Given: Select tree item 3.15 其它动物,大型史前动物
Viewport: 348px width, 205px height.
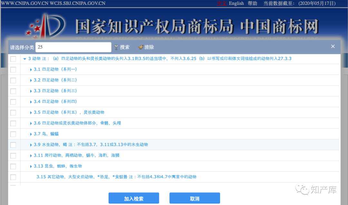Looking at the screenshot, I should 117,177.
